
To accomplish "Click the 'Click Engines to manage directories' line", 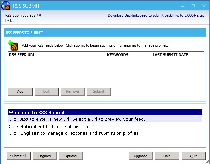I will (x=74, y=133).
